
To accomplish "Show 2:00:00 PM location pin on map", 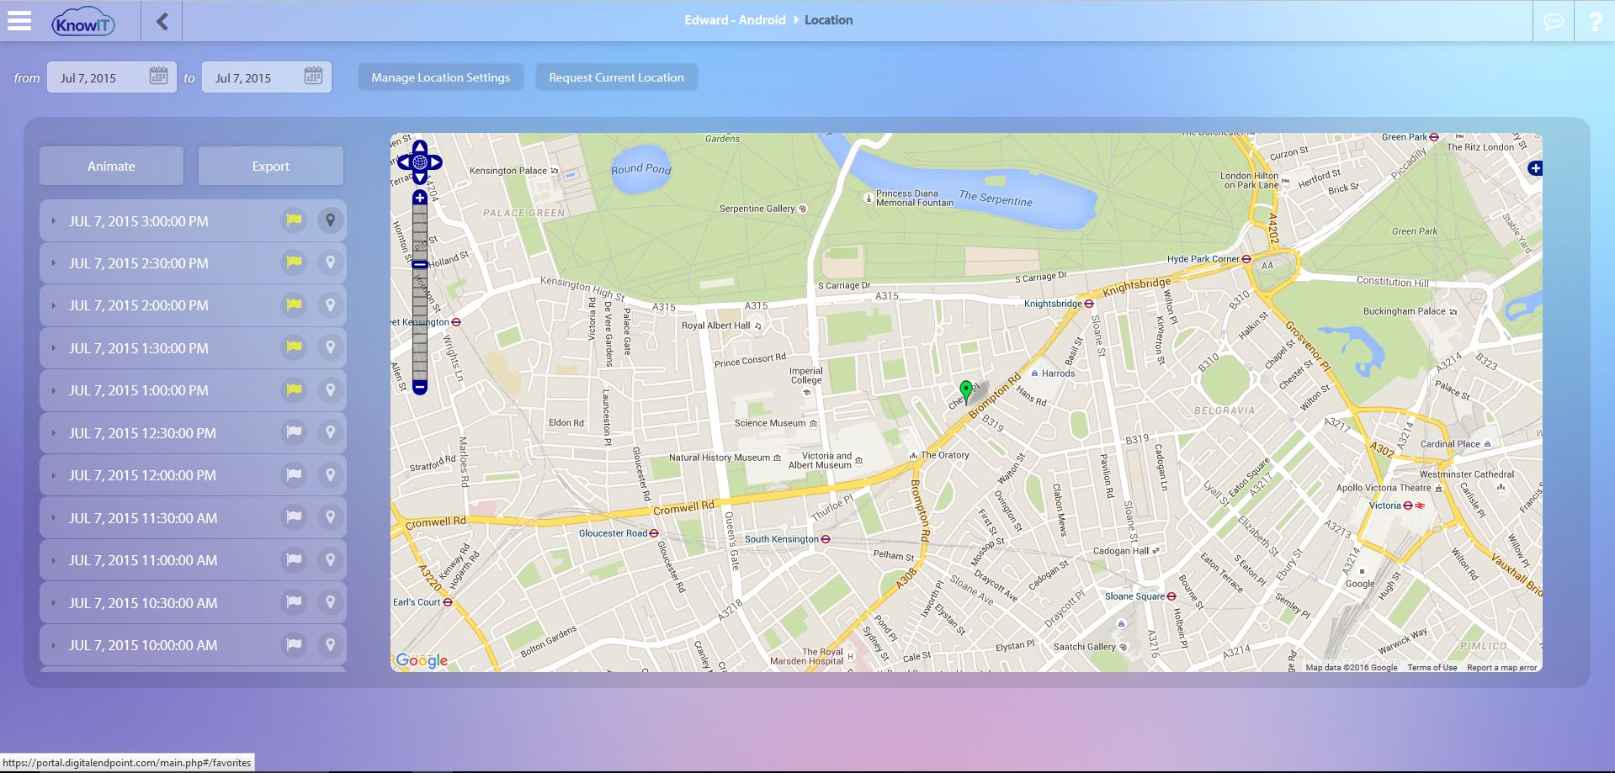I will click(x=331, y=304).
